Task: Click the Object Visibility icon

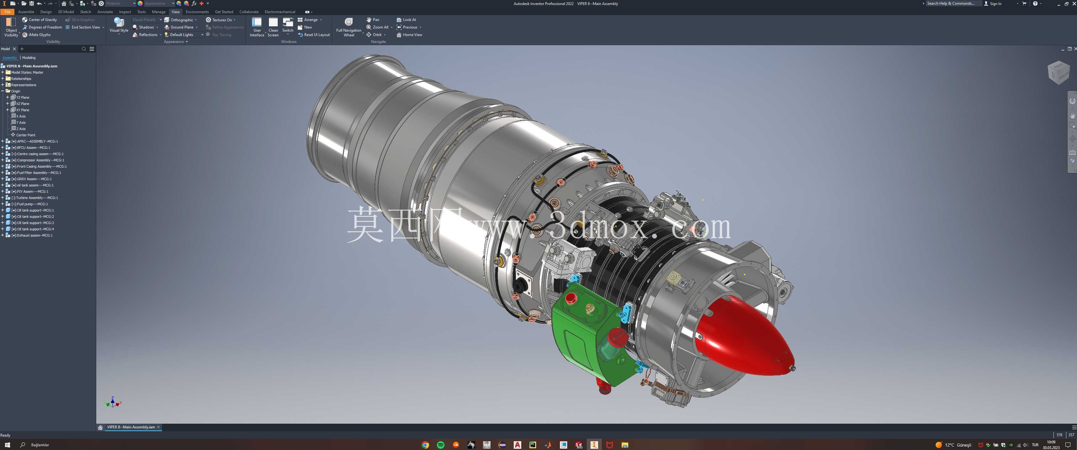Action: pos(11,22)
